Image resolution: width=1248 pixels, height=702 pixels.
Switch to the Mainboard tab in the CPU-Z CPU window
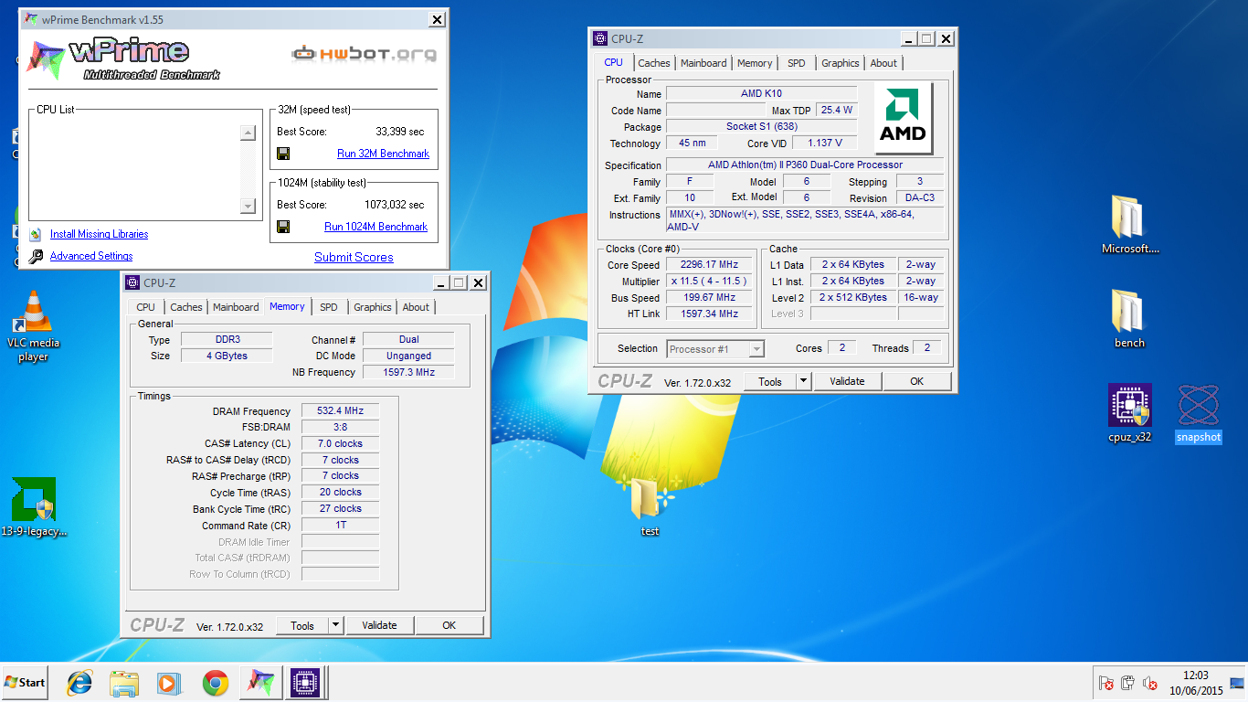[703, 63]
